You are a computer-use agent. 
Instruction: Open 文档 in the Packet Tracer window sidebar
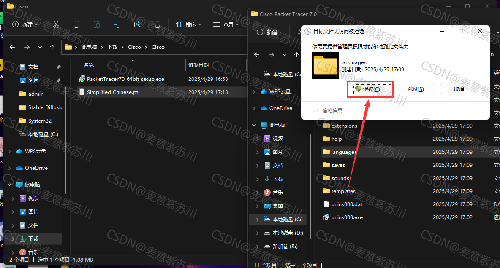278,166
